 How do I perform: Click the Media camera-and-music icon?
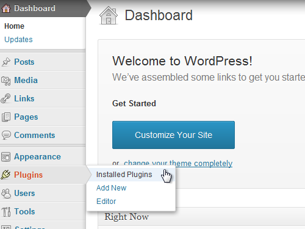(x=6, y=81)
